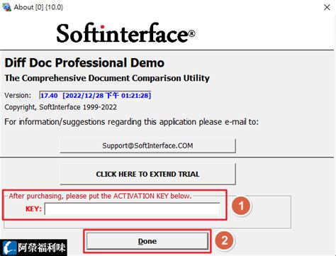Click the Version: label

click(18, 96)
